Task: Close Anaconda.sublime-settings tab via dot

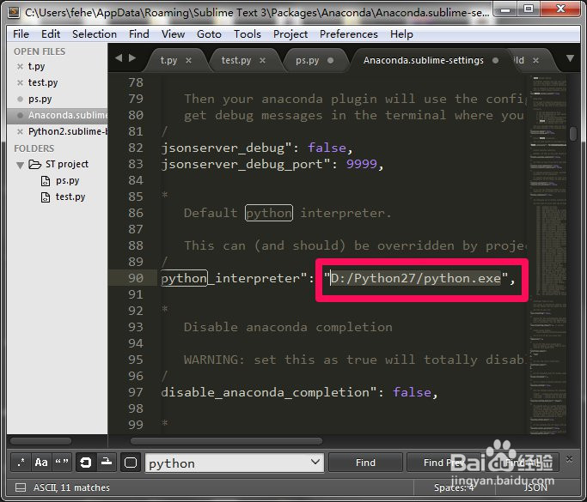Action: [495, 60]
